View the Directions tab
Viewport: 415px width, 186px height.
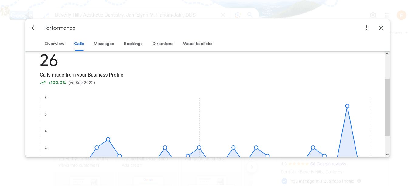point(163,44)
